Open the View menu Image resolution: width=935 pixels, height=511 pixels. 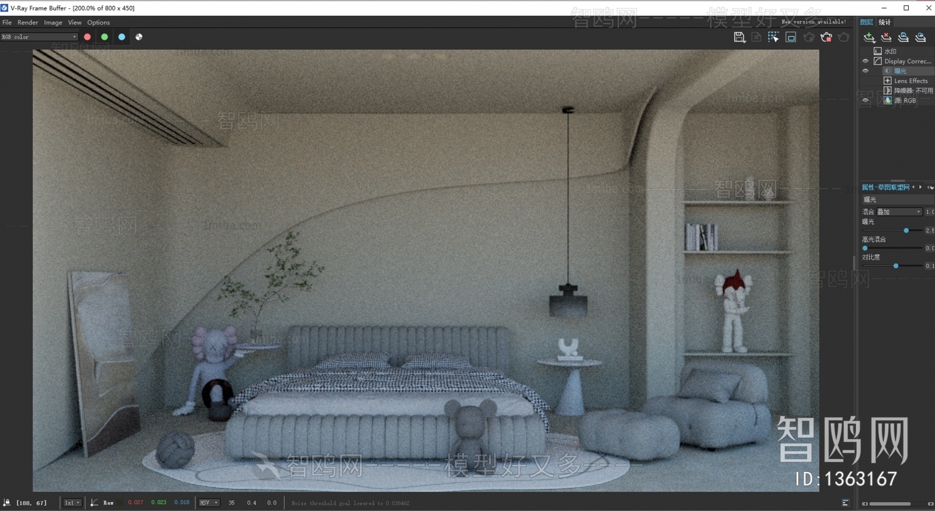pos(75,22)
